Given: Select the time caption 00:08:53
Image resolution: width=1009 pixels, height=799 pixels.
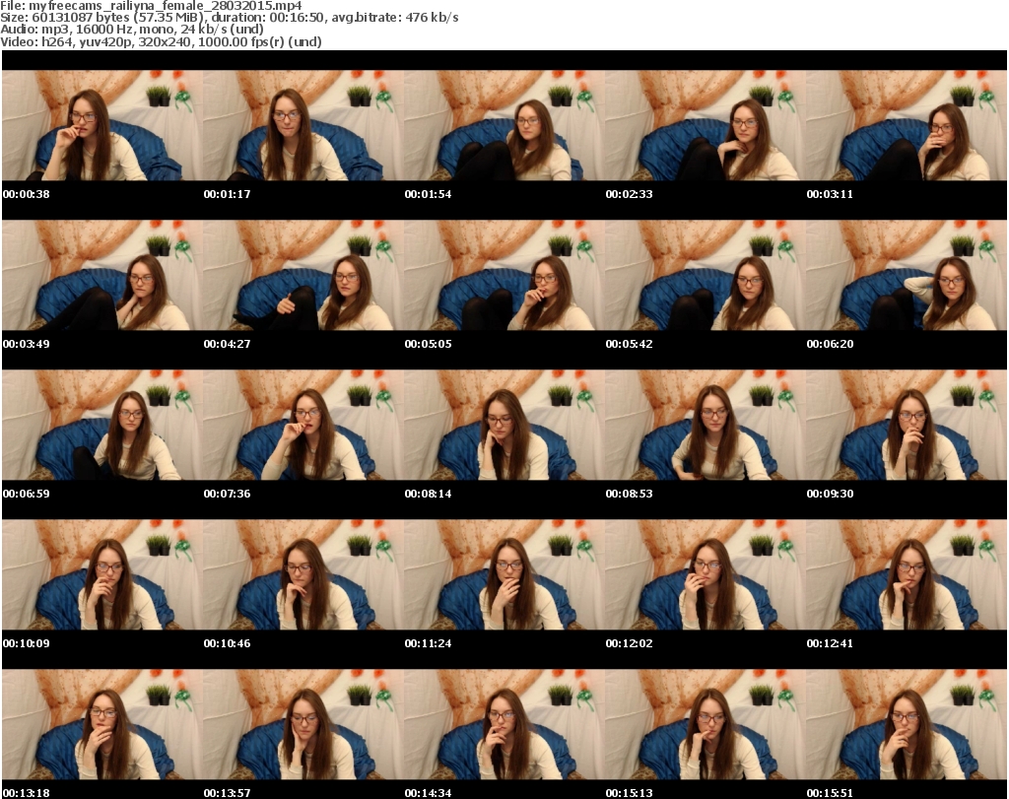Looking at the screenshot, I should point(629,494).
